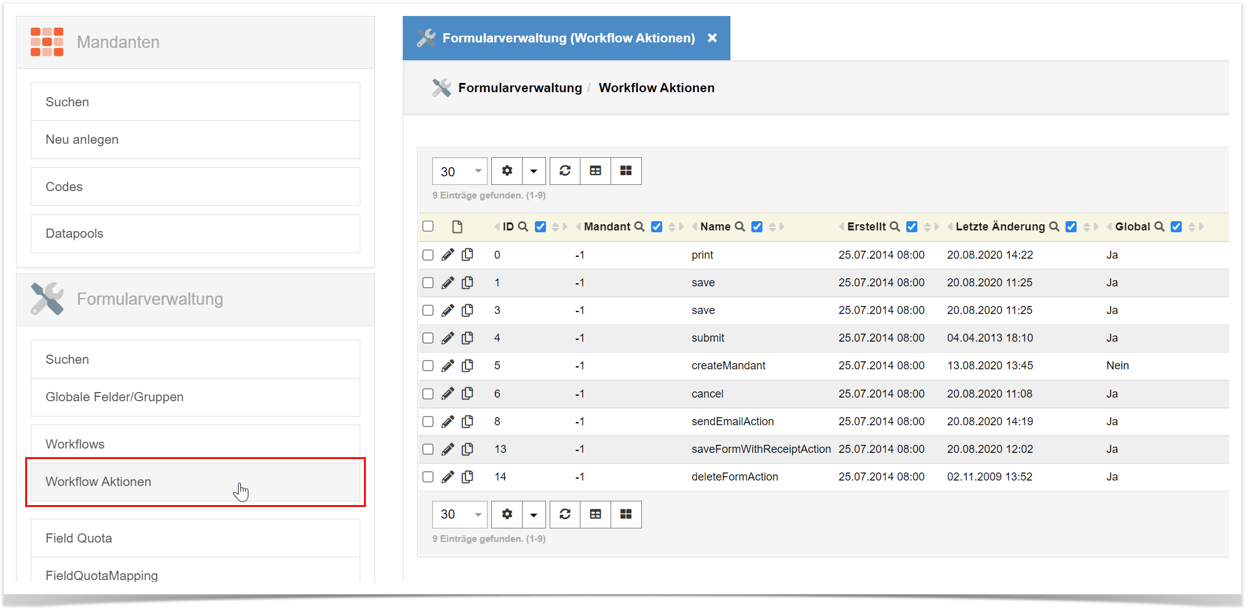Click the Formularverwaltung breadcrumb link
Viewport: 1250px width, 612px height.
[520, 88]
